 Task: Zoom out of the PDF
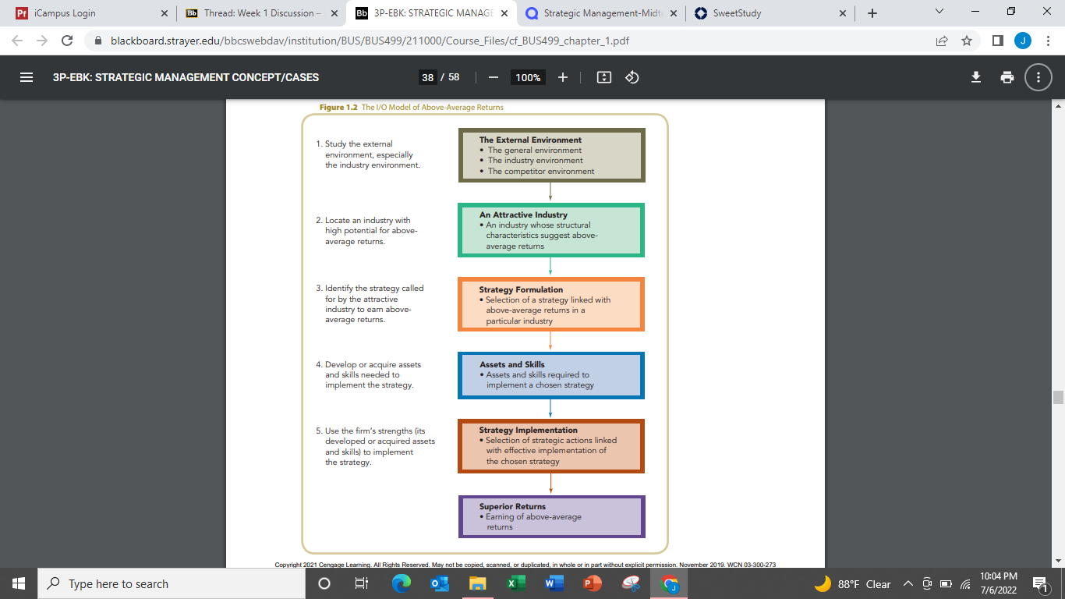[x=493, y=77]
